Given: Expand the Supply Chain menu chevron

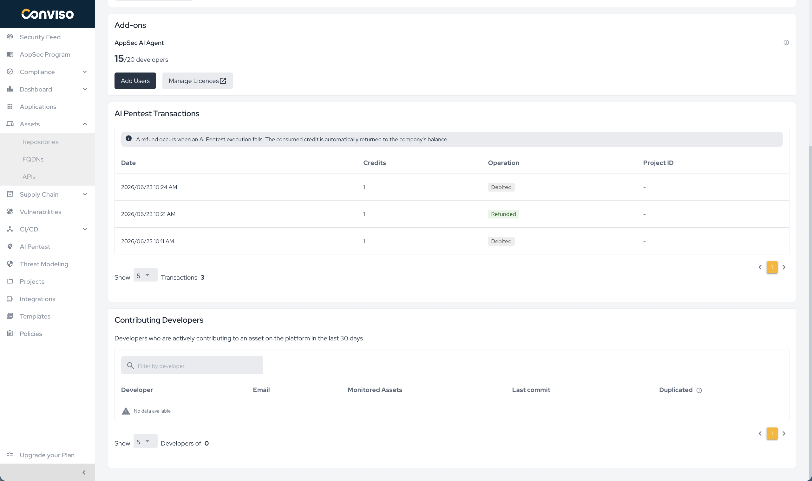Looking at the screenshot, I should [x=85, y=194].
